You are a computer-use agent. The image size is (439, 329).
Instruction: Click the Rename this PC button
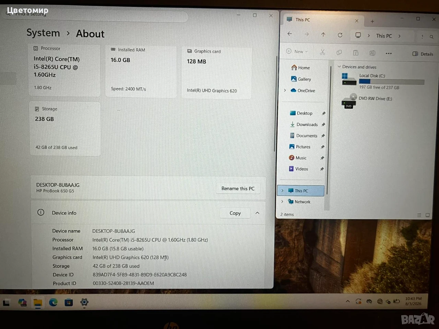[x=238, y=188]
